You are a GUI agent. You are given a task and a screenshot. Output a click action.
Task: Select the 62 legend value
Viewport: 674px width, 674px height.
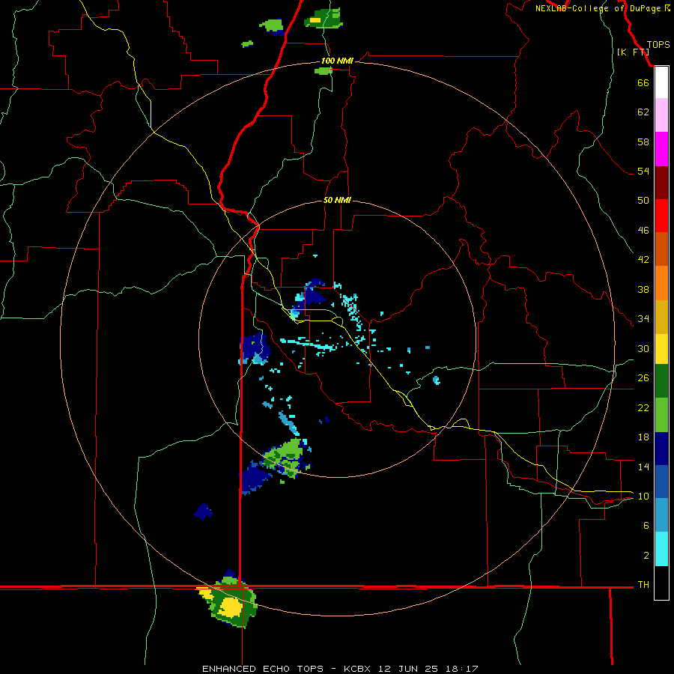point(643,112)
